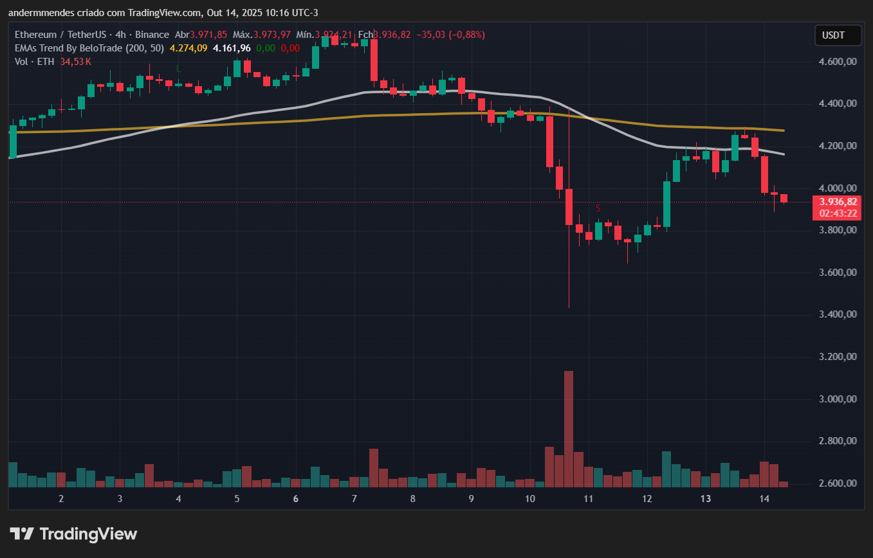Click the 34,53 K volume value
This screenshot has width=873, height=558.
[76, 62]
